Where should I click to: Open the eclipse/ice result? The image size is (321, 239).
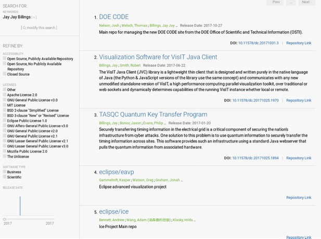point(114,212)
